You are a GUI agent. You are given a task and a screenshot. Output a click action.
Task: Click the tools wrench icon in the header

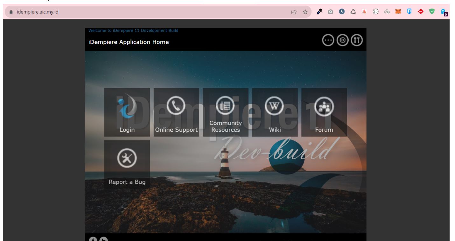coord(357,40)
